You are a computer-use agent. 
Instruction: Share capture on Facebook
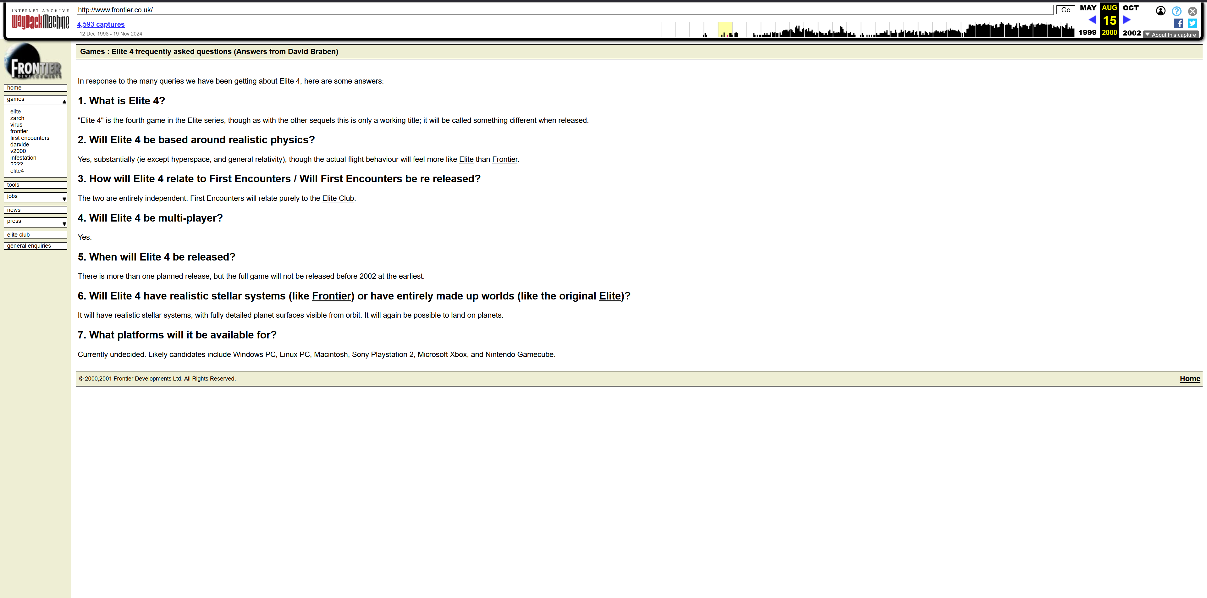(1178, 23)
